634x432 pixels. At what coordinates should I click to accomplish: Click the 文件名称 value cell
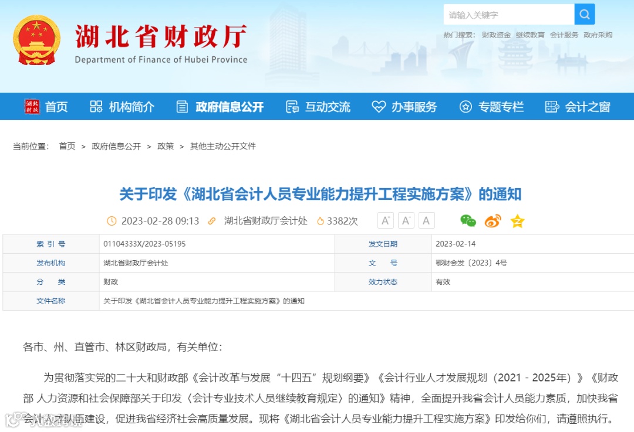366,301
